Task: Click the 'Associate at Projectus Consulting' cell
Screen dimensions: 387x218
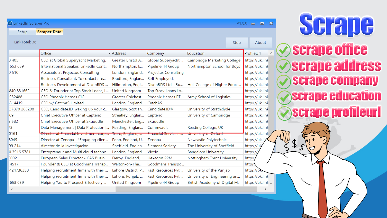Action: coord(75,72)
